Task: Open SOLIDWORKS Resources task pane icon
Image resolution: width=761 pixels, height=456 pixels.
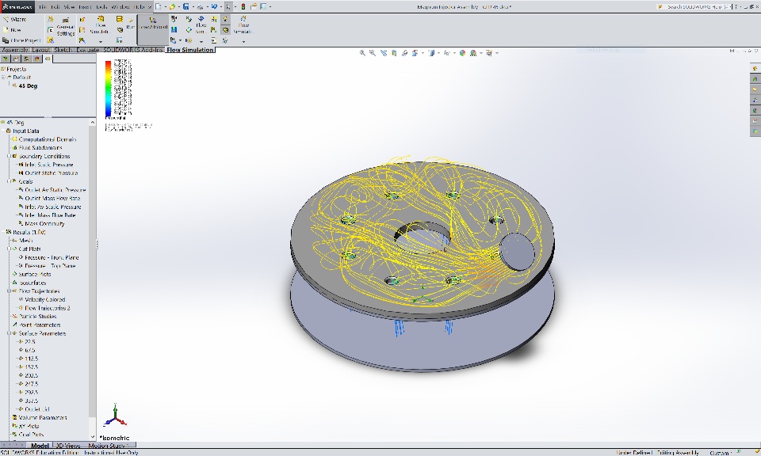Action: tap(755, 68)
